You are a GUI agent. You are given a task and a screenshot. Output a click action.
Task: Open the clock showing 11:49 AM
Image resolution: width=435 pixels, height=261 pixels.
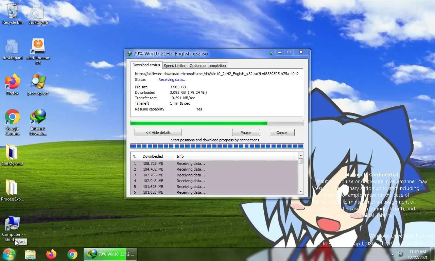tap(418, 255)
